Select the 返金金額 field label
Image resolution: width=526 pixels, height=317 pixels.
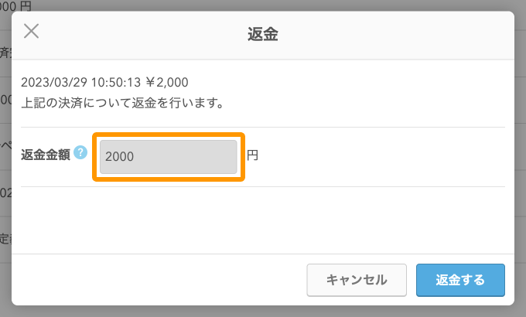46,155
